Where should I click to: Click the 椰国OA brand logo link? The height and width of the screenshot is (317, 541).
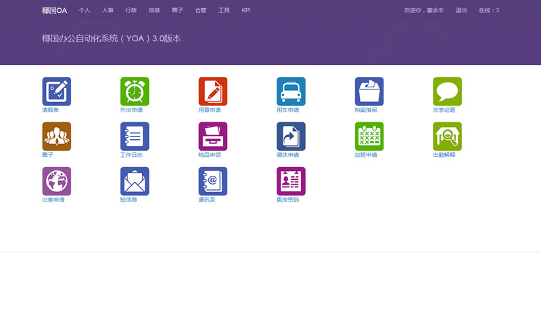[x=54, y=10]
